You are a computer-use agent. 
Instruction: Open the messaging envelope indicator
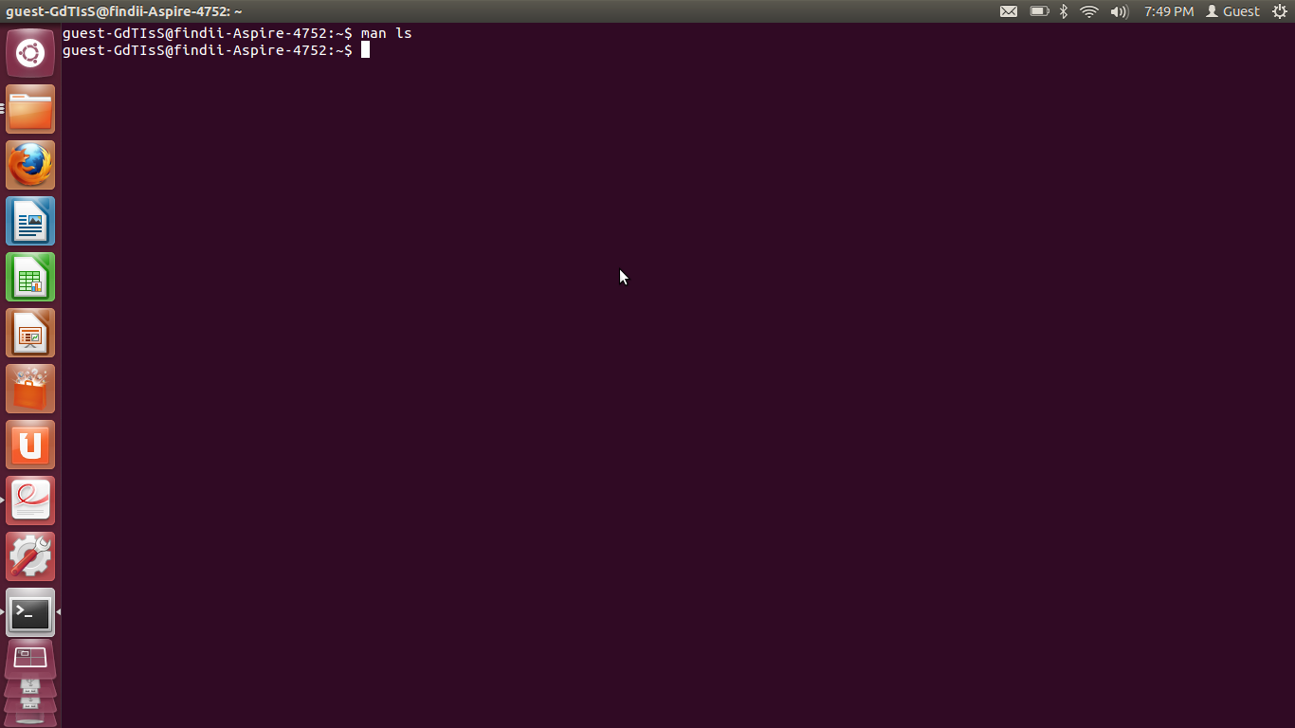coord(1008,11)
